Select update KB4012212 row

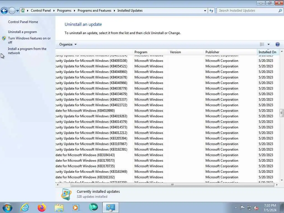tap(168, 133)
